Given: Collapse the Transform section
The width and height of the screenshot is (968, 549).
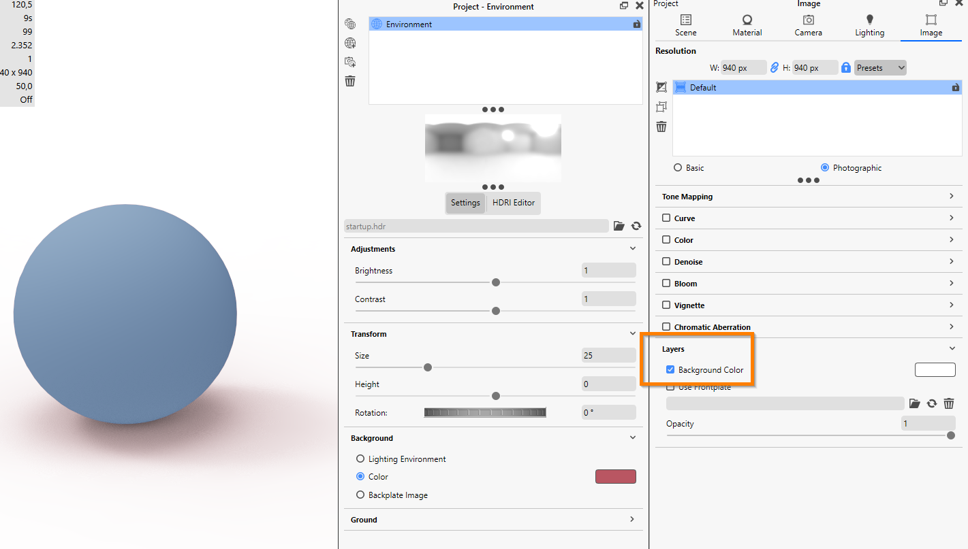Looking at the screenshot, I should tap(633, 334).
